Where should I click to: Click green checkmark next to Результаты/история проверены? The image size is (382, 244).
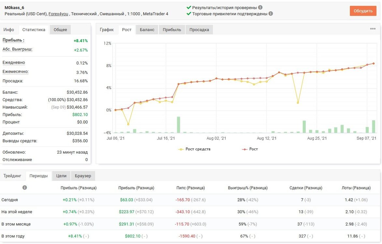pyautogui.click(x=189, y=7)
